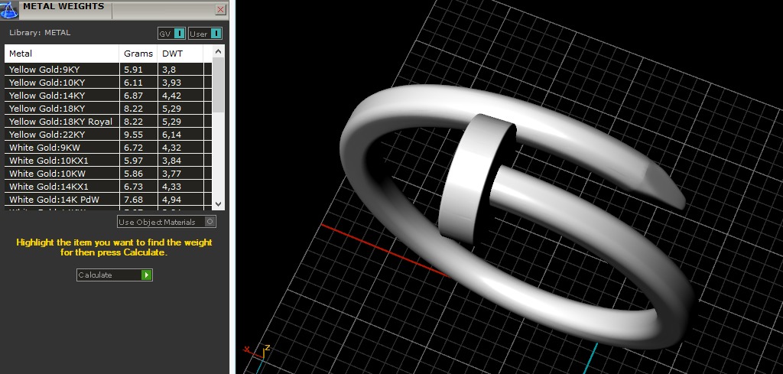Click the Metal Weights balance icon
Image resolution: width=783 pixels, height=374 pixels.
9,9
